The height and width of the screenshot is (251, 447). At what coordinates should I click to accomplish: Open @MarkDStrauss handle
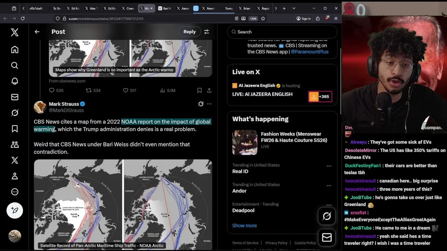66,110
